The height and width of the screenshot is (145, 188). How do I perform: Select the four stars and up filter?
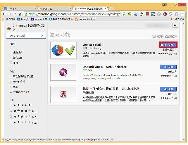pyautogui.click(x=11, y=111)
